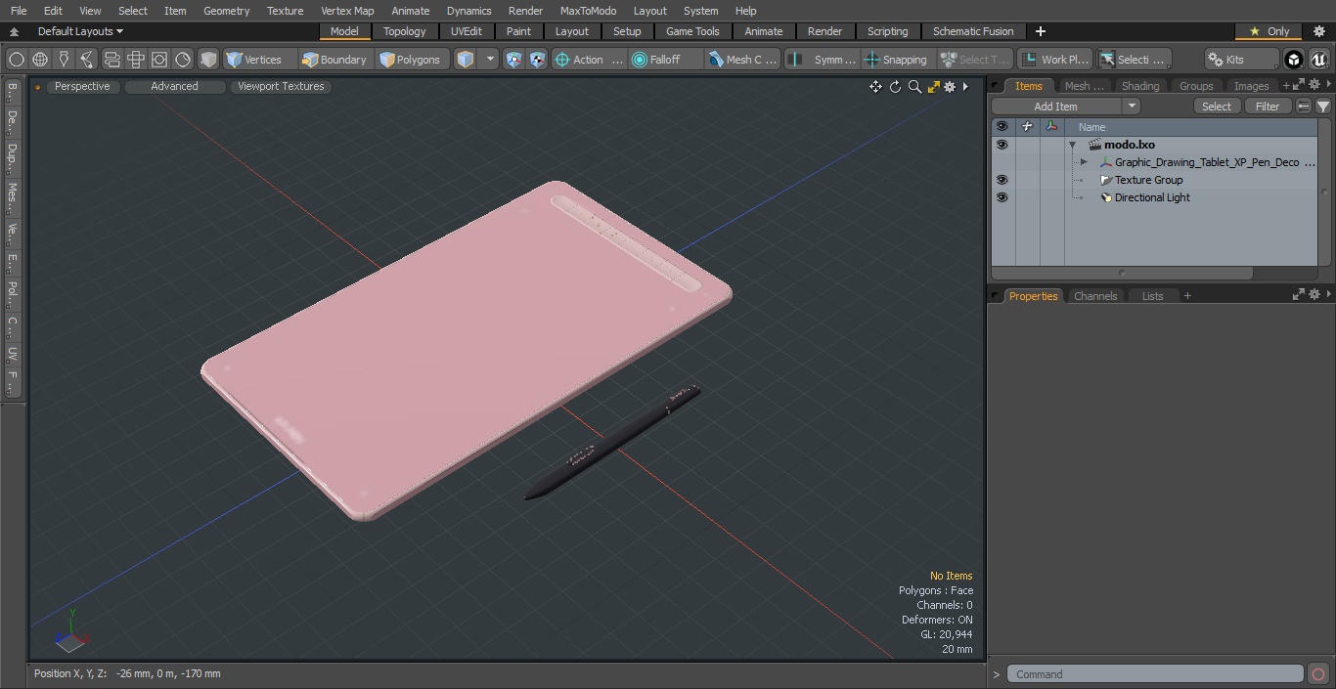The height and width of the screenshot is (689, 1336).
Task: Switch to the Lists tab
Action: [1153, 296]
